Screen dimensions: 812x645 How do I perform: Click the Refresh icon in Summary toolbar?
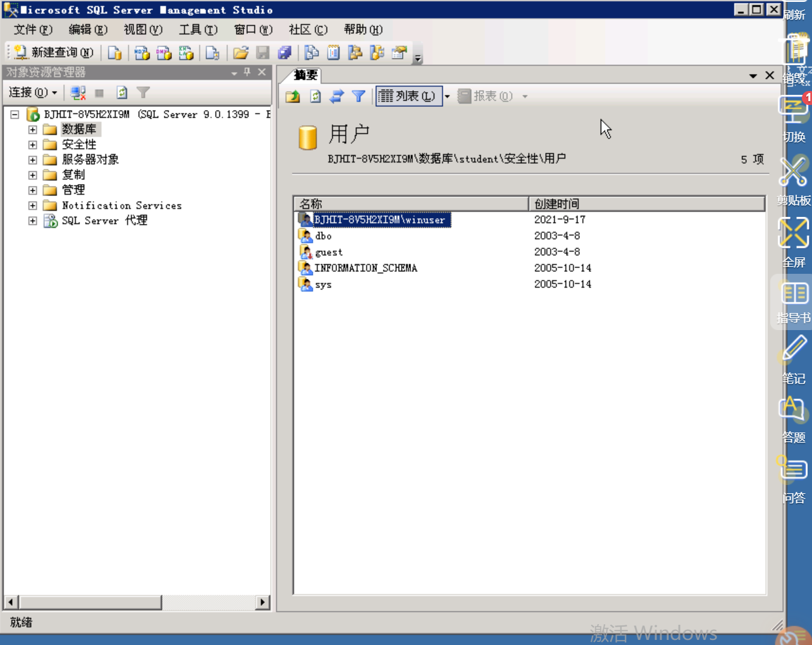316,96
